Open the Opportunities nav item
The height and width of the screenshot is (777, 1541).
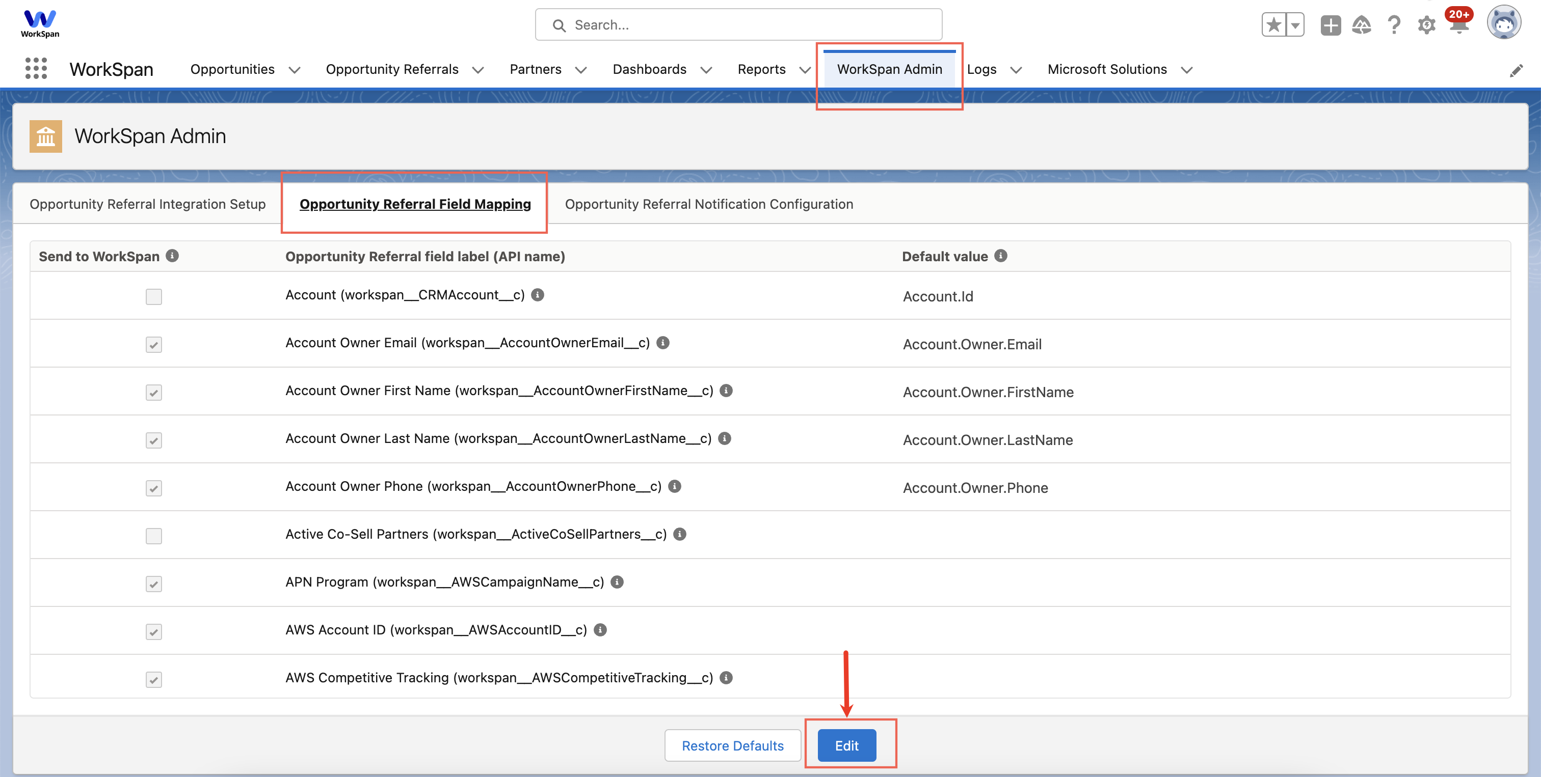pyautogui.click(x=232, y=69)
